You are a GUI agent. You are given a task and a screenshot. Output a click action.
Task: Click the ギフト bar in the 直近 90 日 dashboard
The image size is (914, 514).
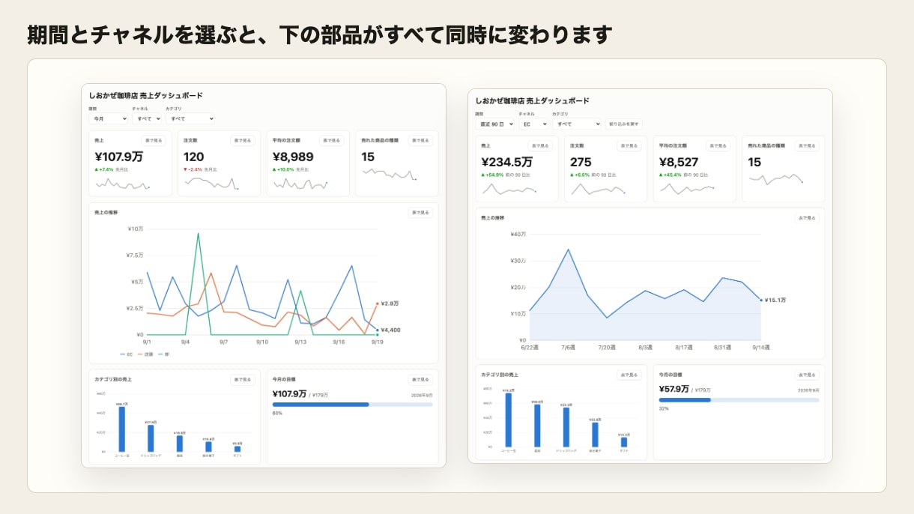(624, 442)
